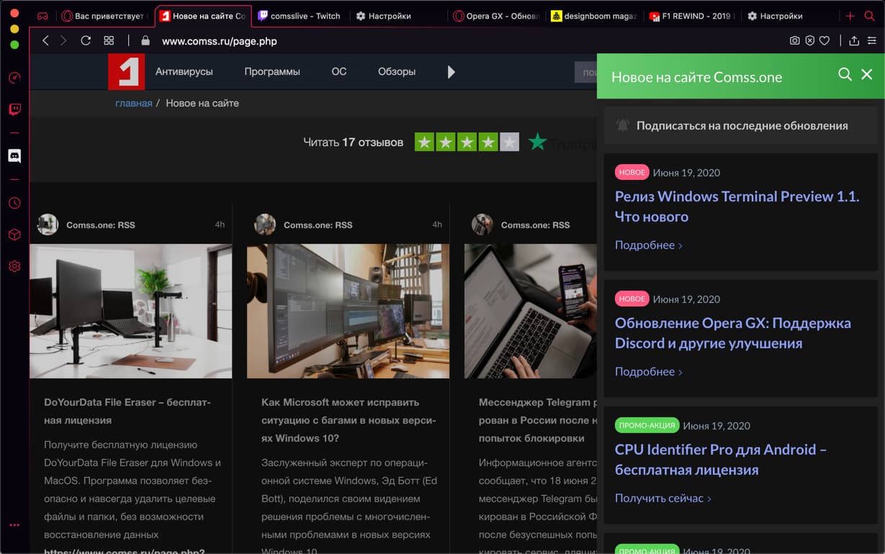885x554 pixels.
Task: Click 'Июня 19, 2020' on Opera GX item
Action: (x=687, y=299)
